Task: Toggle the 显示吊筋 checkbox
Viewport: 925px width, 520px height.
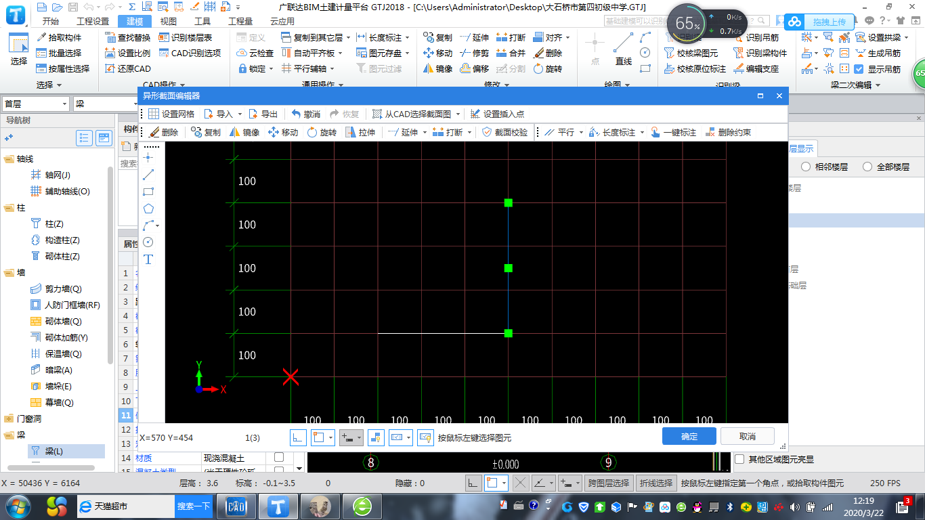Action: click(x=859, y=69)
